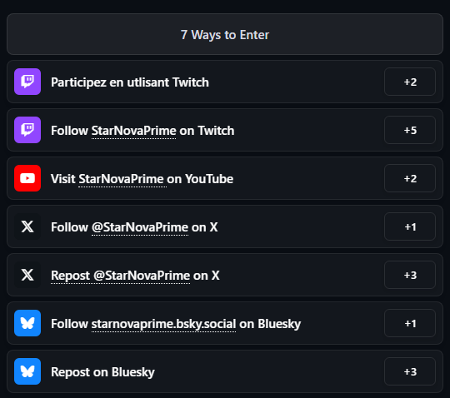Open the StarNovaPrime Twitch link
450x398 pixels.
133,131
